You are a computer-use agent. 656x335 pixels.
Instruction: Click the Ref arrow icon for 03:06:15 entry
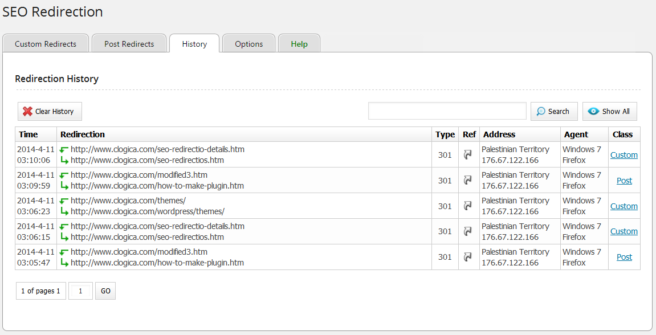468,231
